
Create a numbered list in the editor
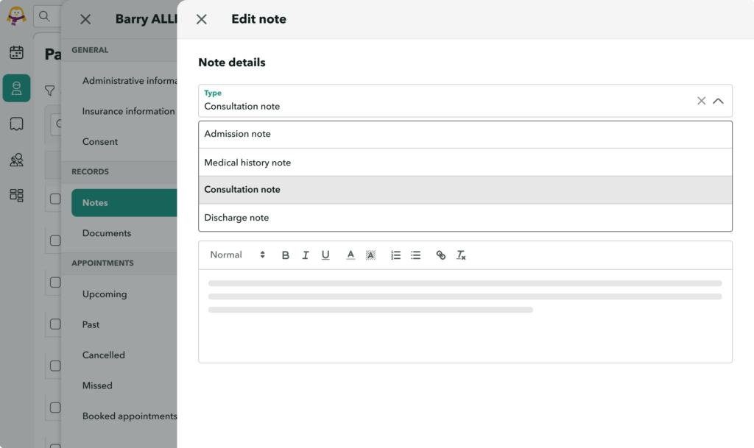(395, 255)
